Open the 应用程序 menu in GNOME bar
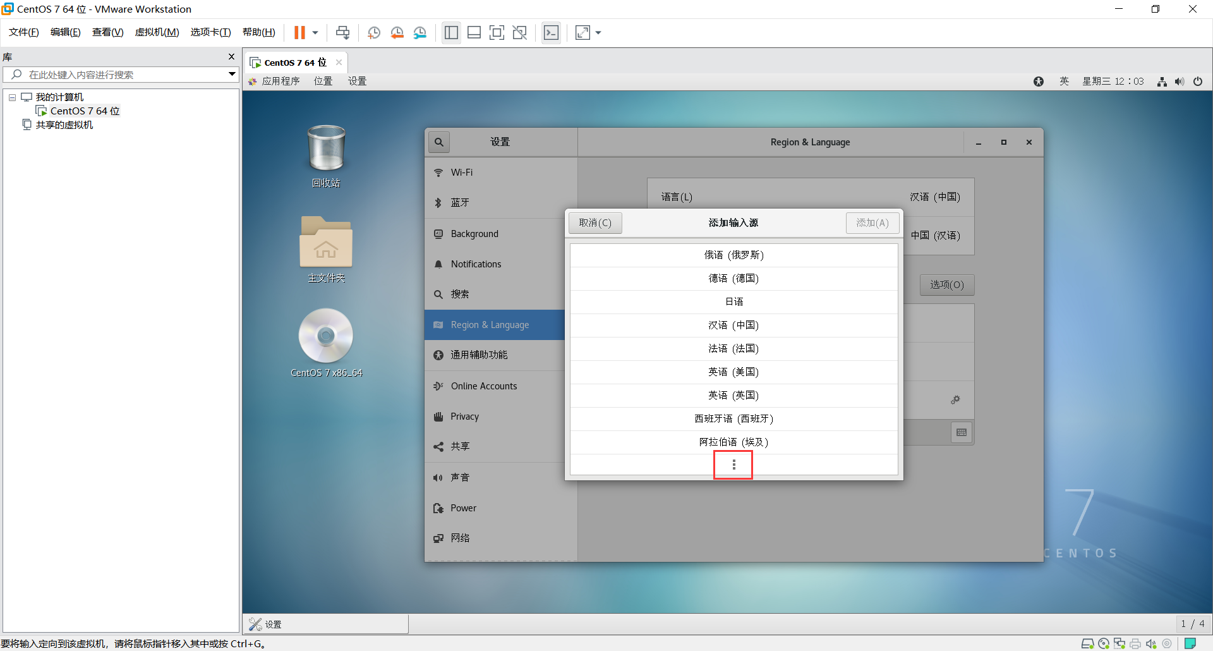The height and width of the screenshot is (651, 1213). [x=274, y=81]
